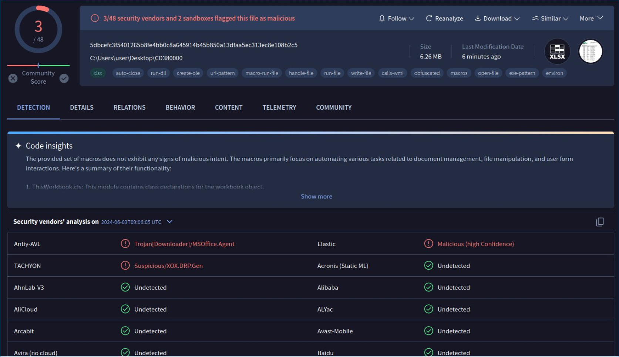Screen dimensions: 619x357
Task: Select the handle-file tag
Action: point(301,73)
